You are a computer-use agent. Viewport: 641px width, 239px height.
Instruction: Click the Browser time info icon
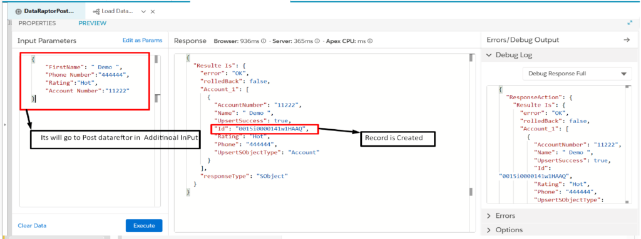[264, 41]
